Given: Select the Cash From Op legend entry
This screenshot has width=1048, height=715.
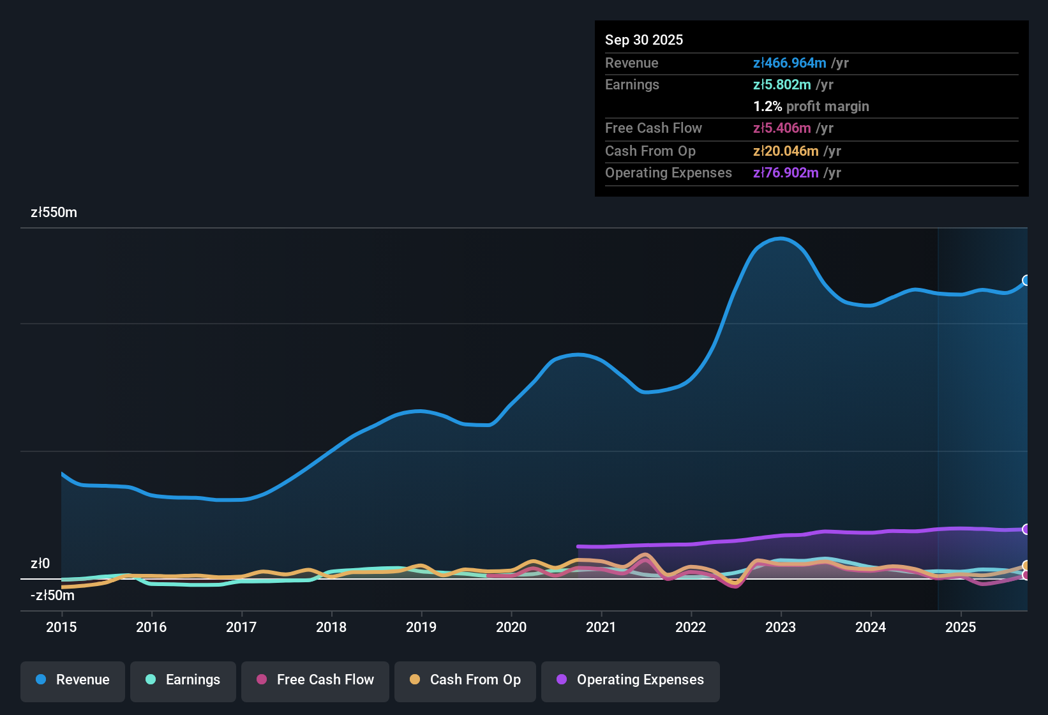Looking at the screenshot, I should pos(465,680).
